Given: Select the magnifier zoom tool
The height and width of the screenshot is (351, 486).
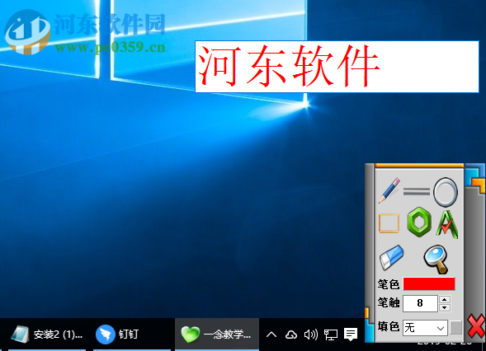Looking at the screenshot, I should point(436,260).
